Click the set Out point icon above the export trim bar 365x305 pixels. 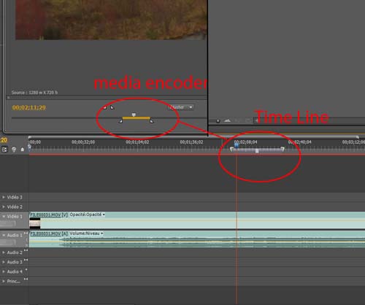pyautogui.click(x=112, y=107)
